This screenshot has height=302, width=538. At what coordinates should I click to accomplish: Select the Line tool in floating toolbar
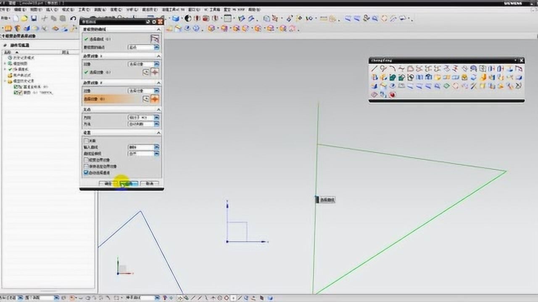[374, 69]
